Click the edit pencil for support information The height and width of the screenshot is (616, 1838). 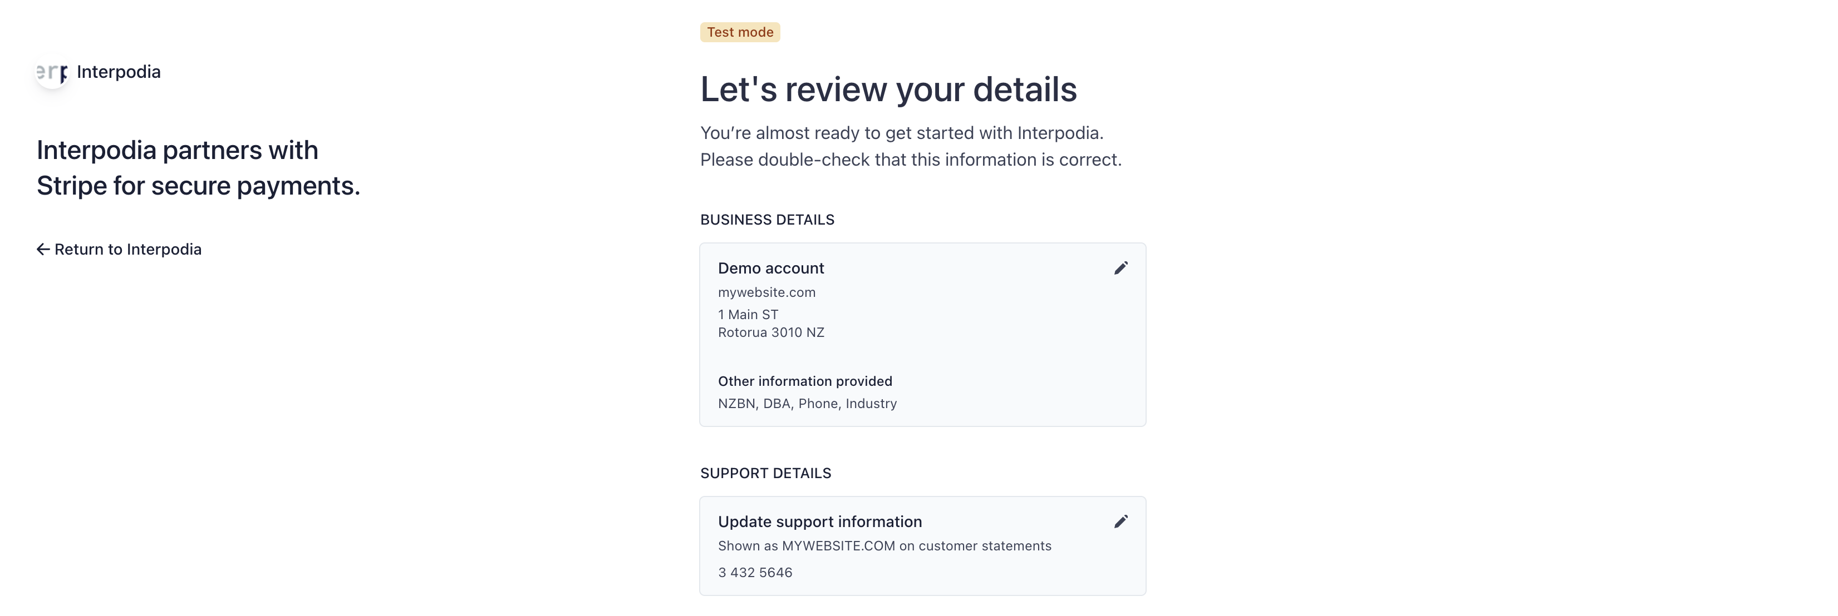pyautogui.click(x=1121, y=522)
